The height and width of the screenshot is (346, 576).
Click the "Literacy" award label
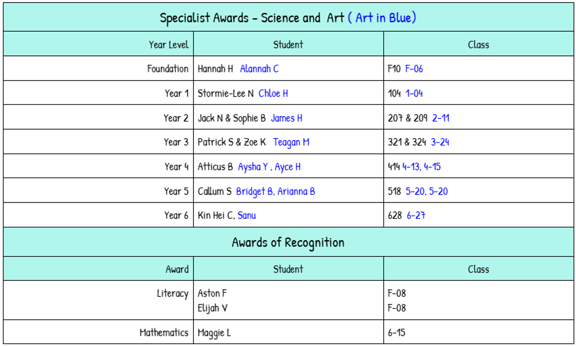tap(172, 293)
